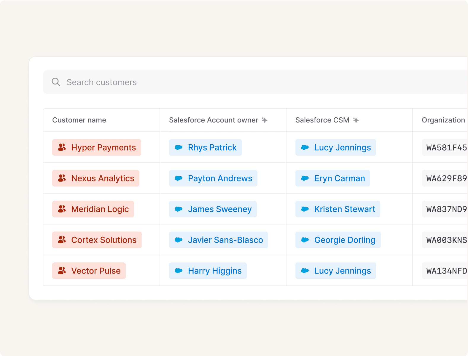This screenshot has height=356, width=468.
Task: Click the people icon in Meridian Logic tag
Action: [62, 209]
